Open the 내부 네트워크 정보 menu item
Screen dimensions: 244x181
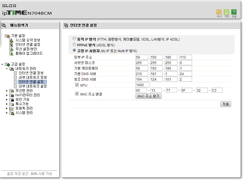pos(33,77)
